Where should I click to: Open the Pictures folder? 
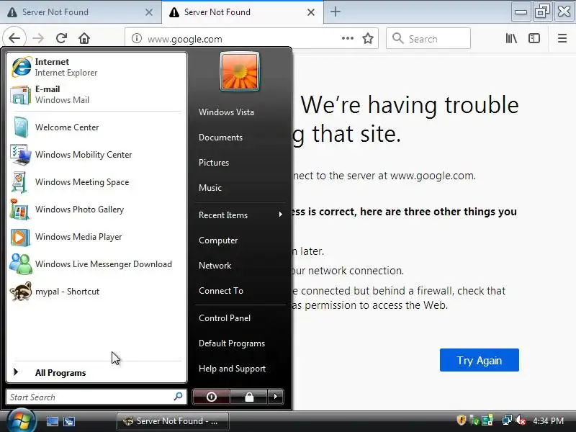[214, 163]
